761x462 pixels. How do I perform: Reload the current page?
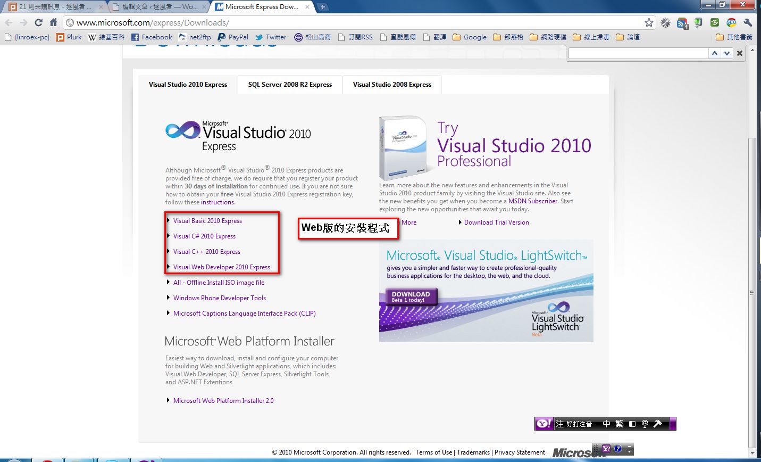[x=38, y=22]
